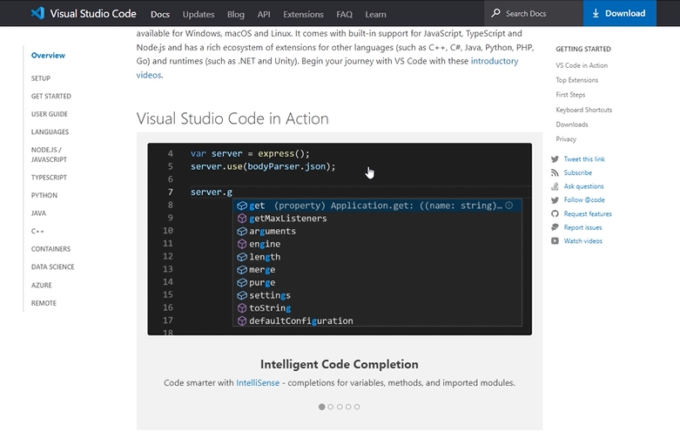Screen dimensions: 680x445
Task: Select the third carousel dot indicator
Action: point(340,407)
